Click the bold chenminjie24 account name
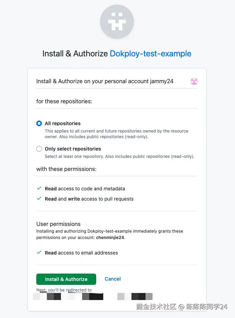Screen dimensions: 235x318 [x=110, y=238]
